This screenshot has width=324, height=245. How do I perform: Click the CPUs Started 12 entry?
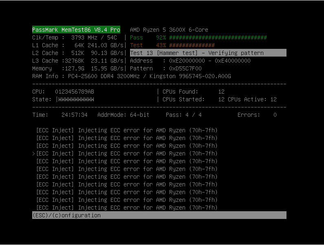[194, 99]
